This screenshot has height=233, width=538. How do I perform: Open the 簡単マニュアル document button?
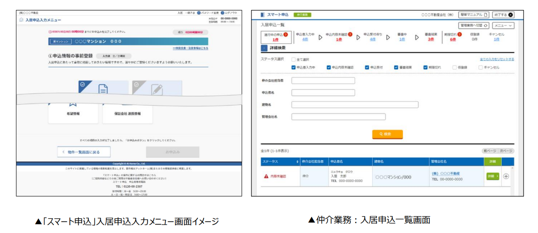(474, 15)
